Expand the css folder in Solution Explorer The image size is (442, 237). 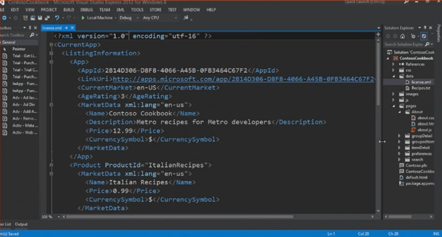coord(393,70)
